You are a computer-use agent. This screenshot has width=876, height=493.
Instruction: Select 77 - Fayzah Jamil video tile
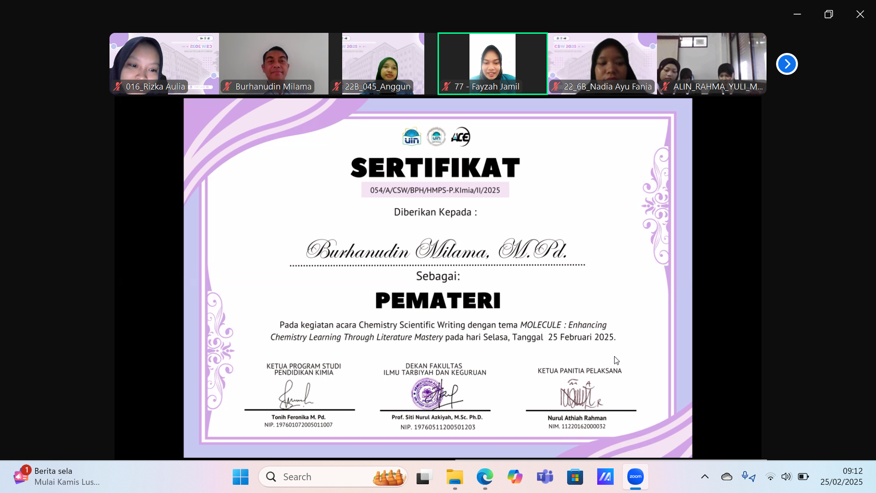click(x=493, y=63)
